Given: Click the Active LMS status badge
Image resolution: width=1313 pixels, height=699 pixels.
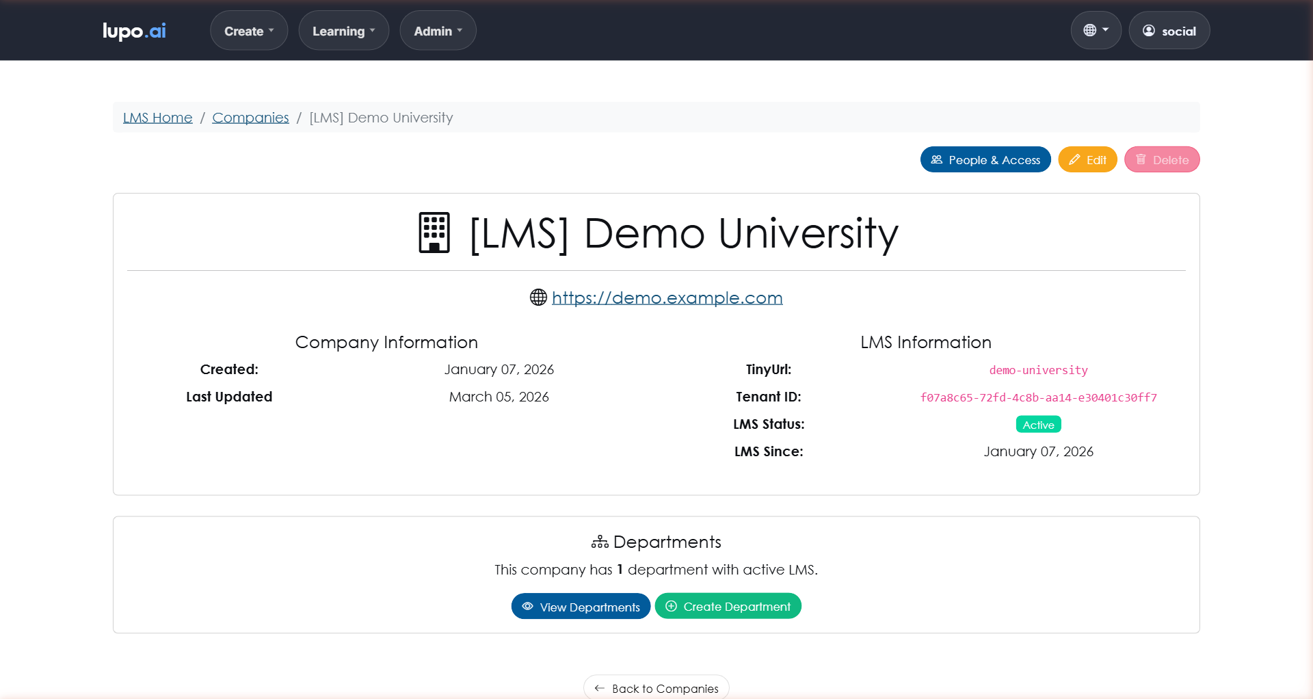Looking at the screenshot, I should (x=1038, y=425).
